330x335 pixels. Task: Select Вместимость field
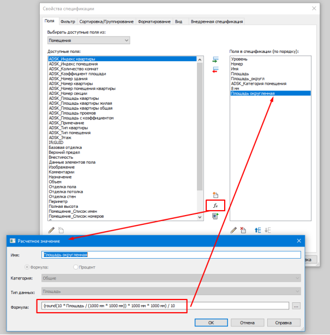122,157
